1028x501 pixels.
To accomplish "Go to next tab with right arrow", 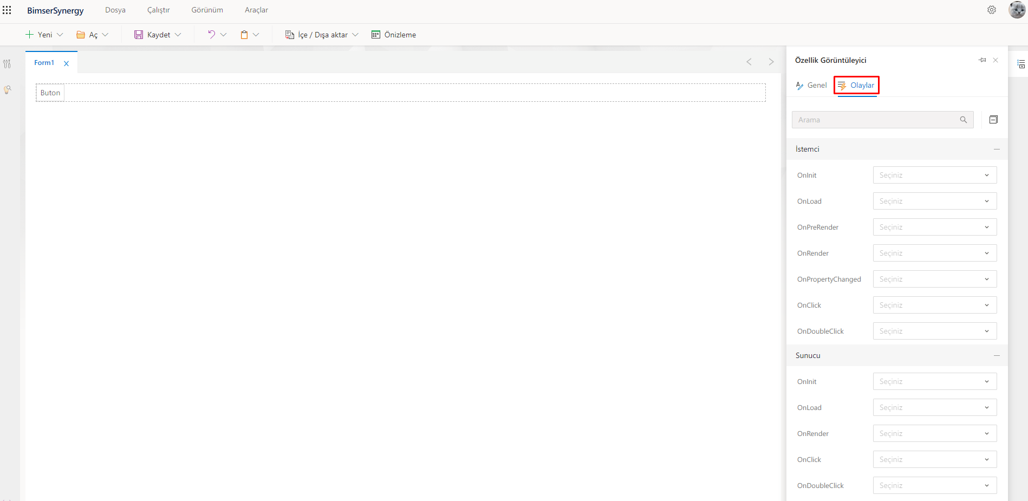I will click(771, 62).
